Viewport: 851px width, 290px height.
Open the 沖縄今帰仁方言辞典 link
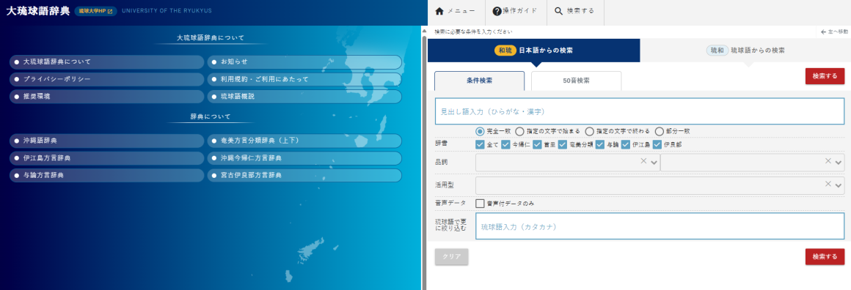(304, 158)
